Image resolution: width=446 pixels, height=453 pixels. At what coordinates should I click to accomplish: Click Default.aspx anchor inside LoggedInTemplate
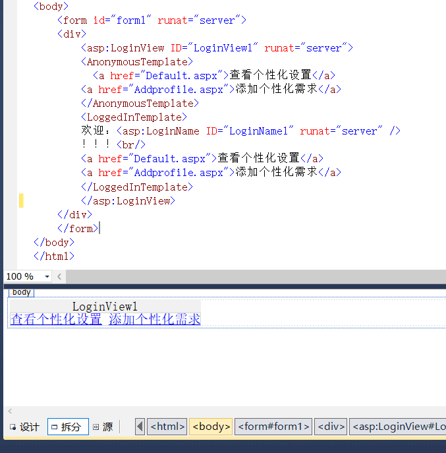[x=202, y=159]
